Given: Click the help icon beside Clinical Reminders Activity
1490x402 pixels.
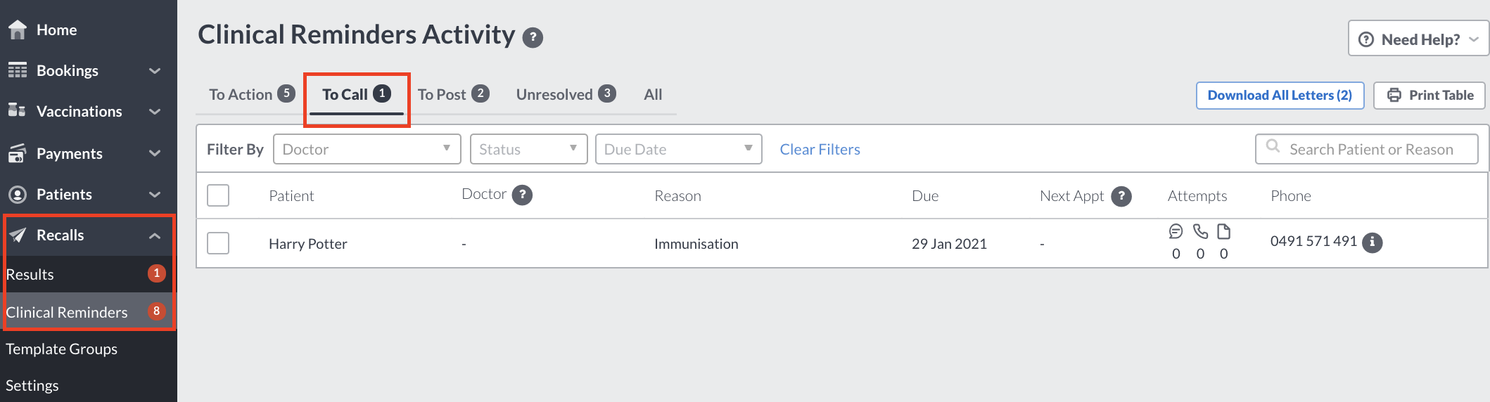Looking at the screenshot, I should pyautogui.click(x=533, y=37).
